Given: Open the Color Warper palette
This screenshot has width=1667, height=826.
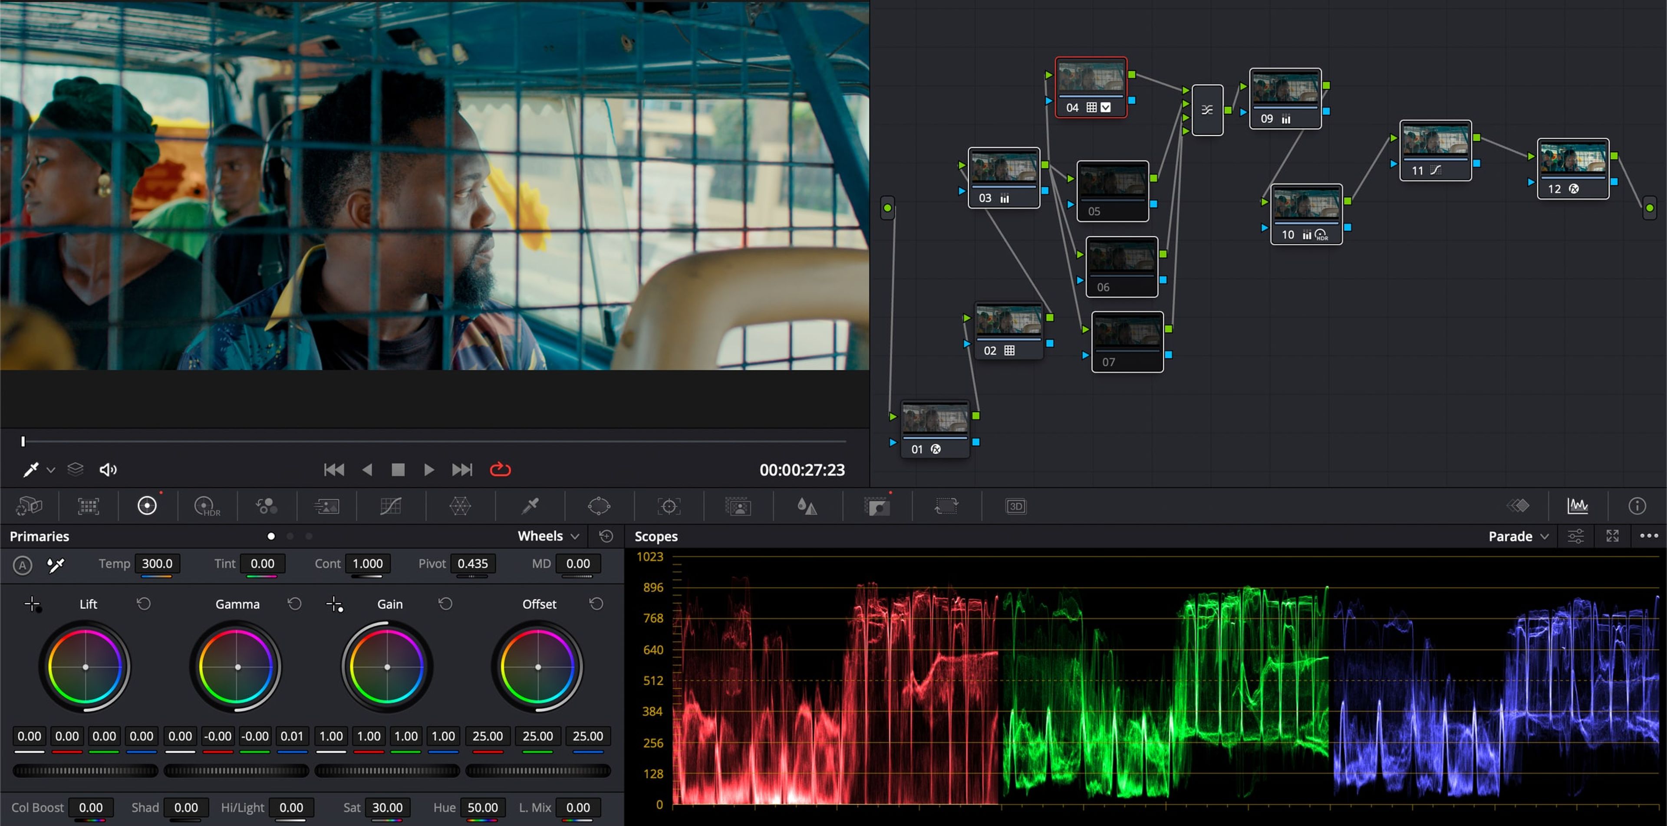Looking at the screenshot, I should pos(460,506).
